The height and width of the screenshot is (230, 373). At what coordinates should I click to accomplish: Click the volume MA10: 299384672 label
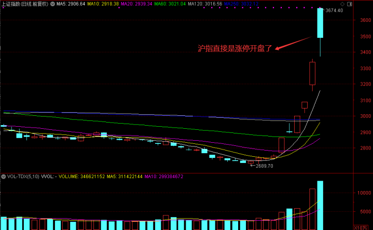tap(164, 177)
